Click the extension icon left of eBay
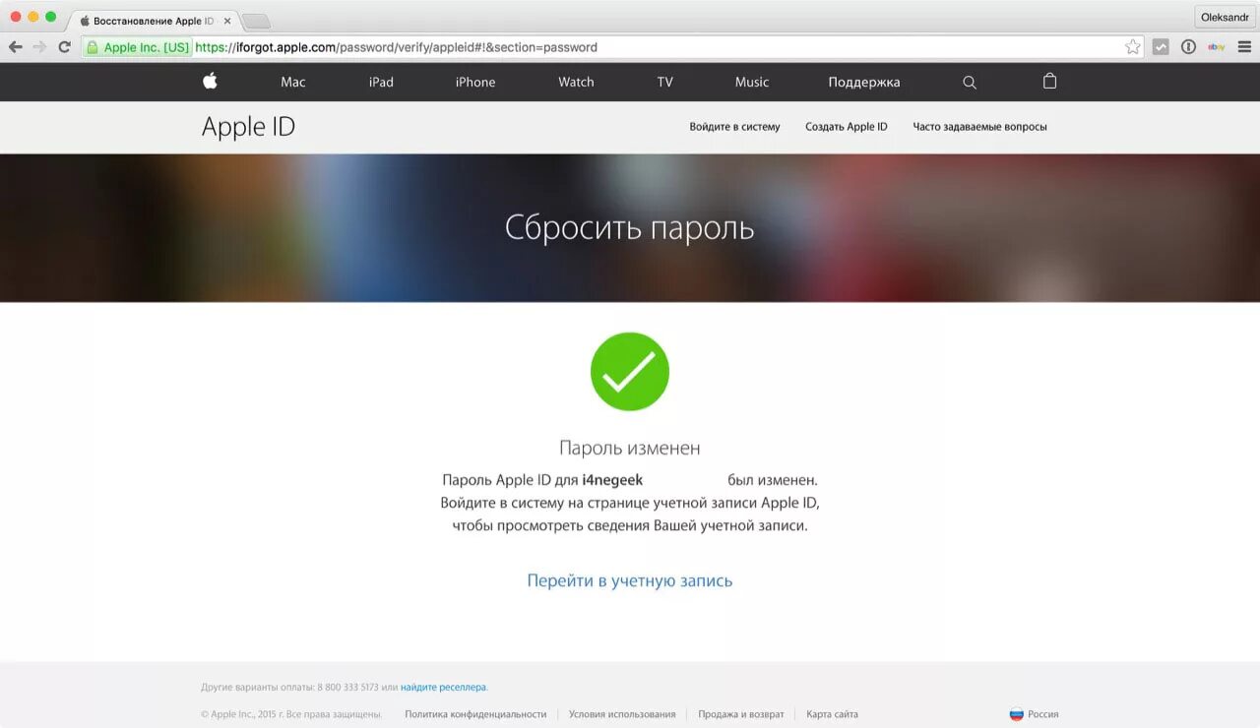This screenshot has height=728, width=1260. 1188,47
